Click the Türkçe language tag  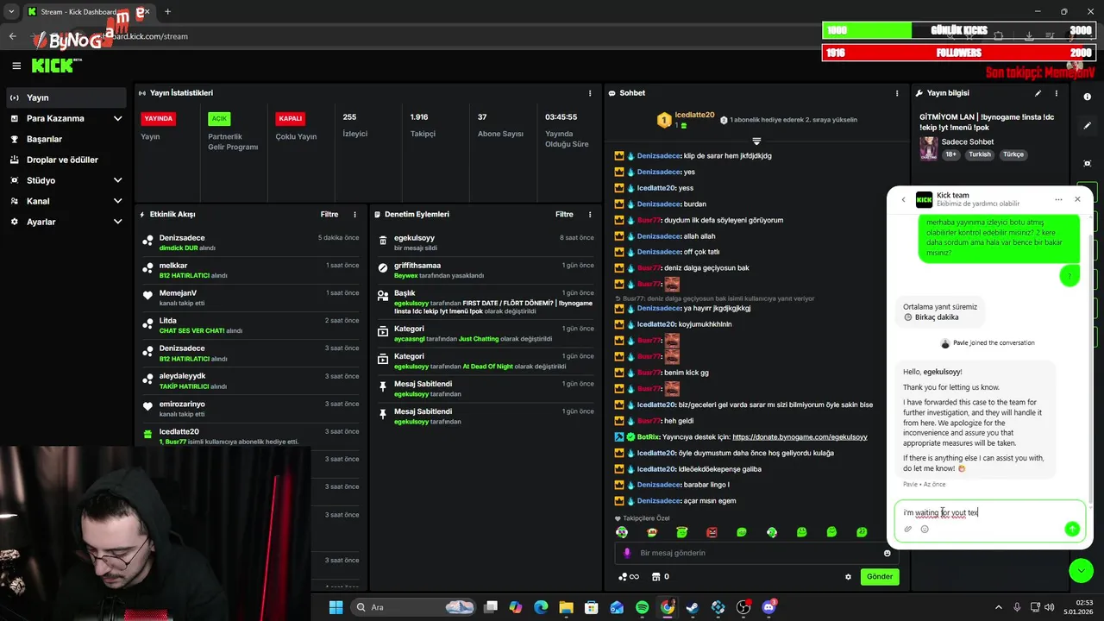(1013, 154)
